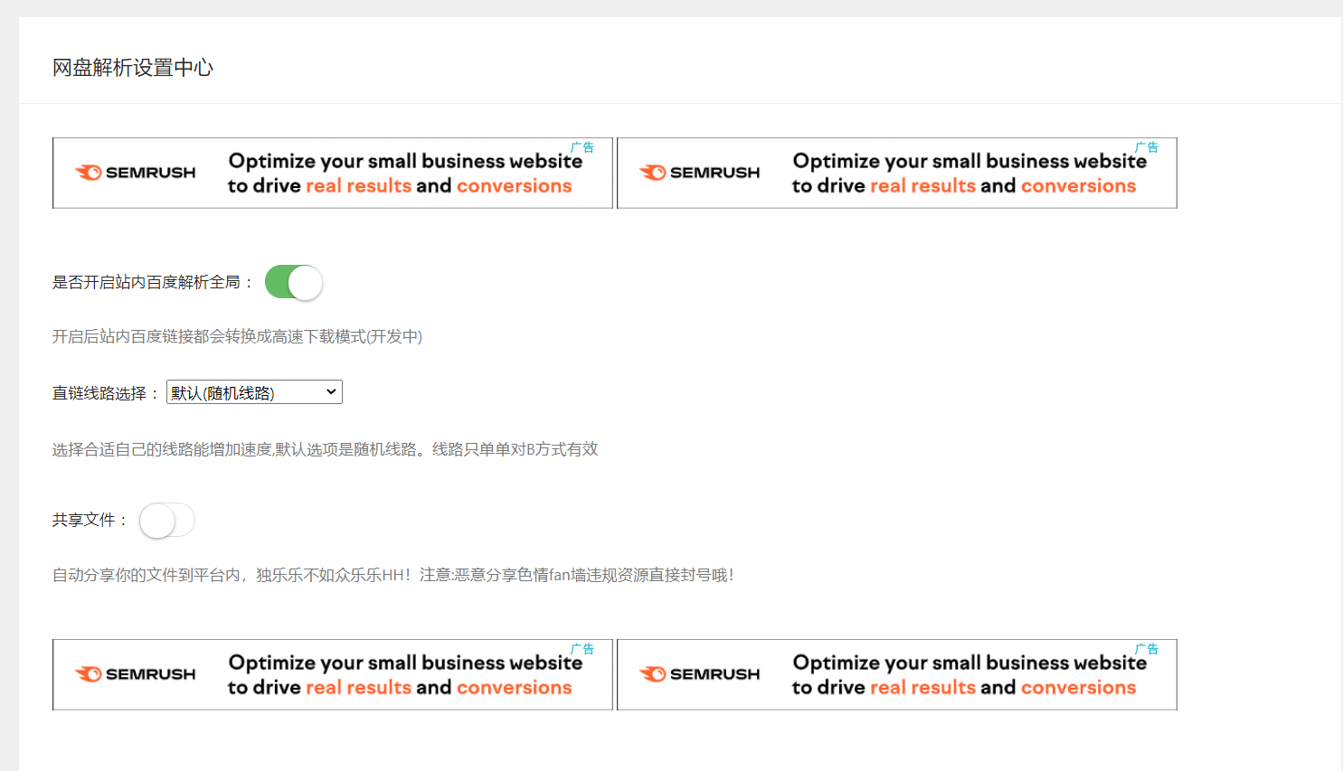Click the 广告 mark on the bottom-right banner
Screen dimensions: 1343x771
1147,649
